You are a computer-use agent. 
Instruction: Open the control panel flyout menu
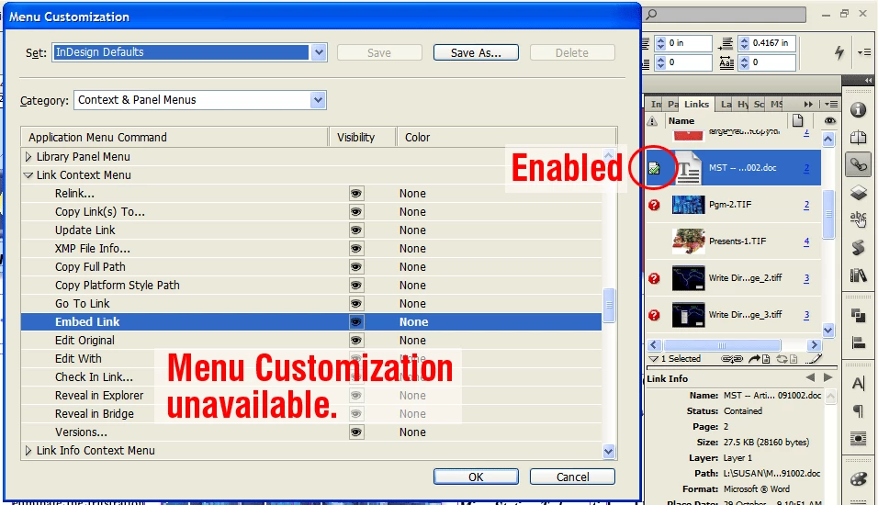[x=864, y=52]
